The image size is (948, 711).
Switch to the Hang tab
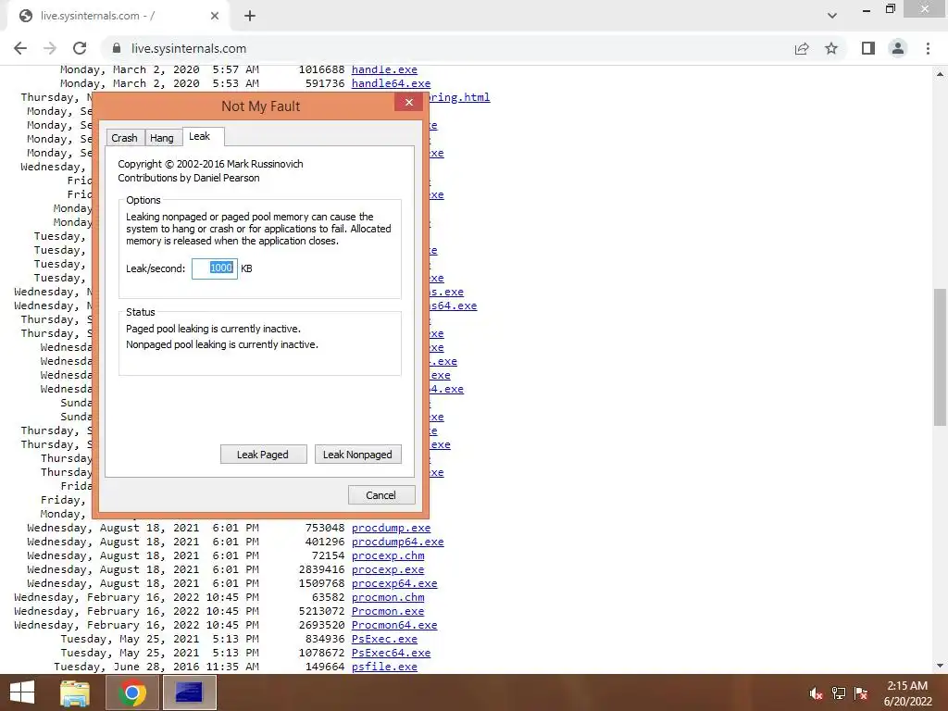(x=162, y=138)
